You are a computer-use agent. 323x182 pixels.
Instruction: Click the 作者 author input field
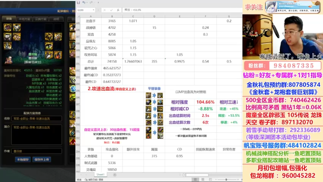click(37, 151)
